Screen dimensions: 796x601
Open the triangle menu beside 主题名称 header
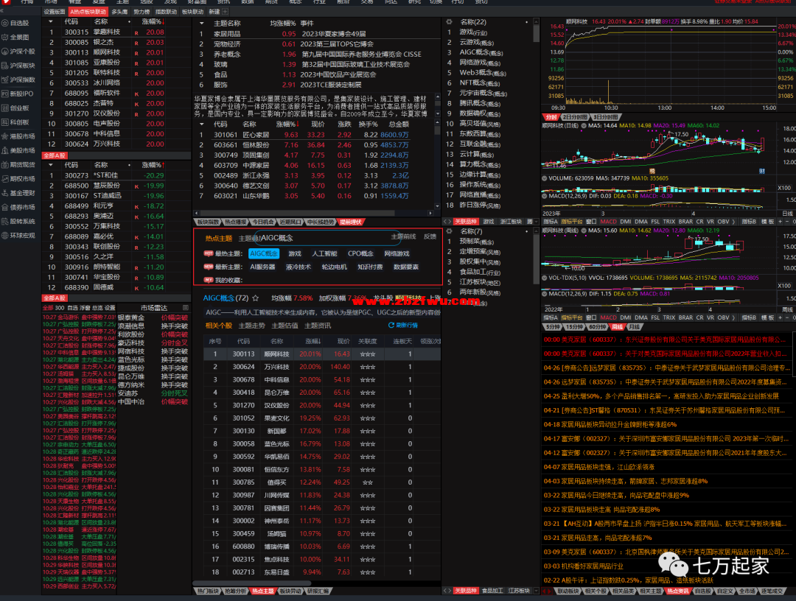201,24
